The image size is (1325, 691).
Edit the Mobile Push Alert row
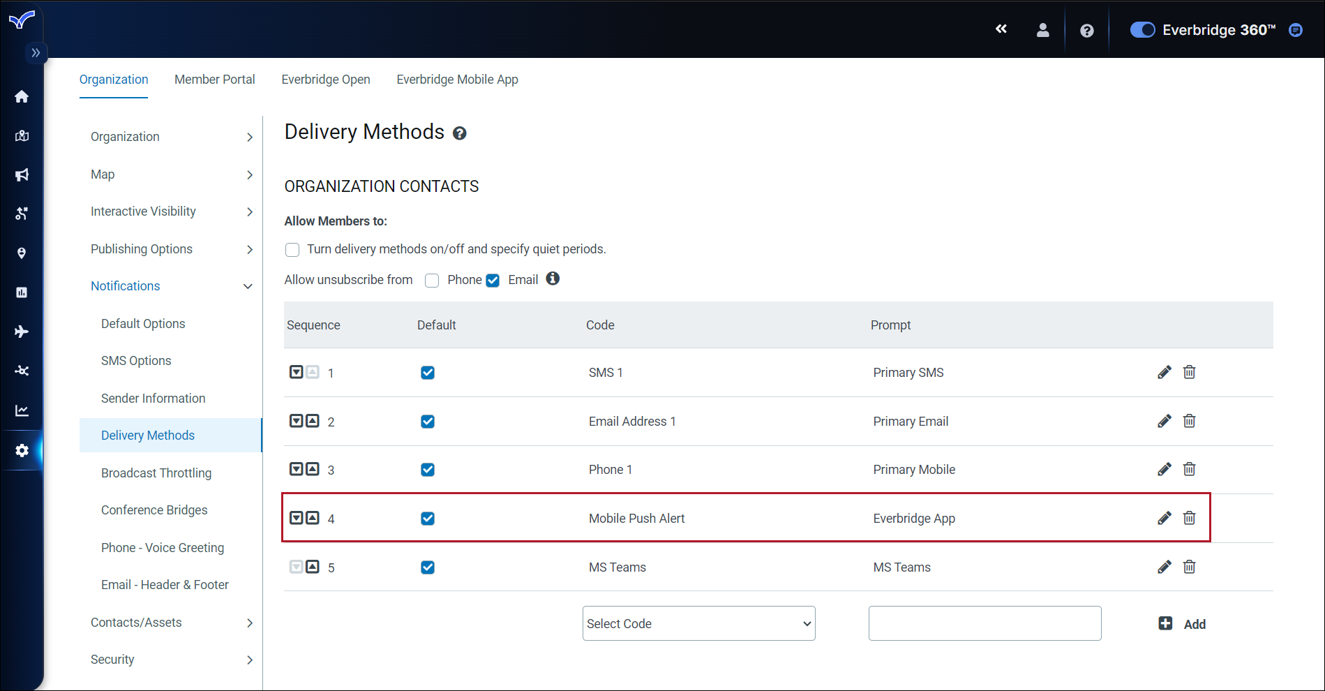pyautogui.click(x=1164, y=518)
